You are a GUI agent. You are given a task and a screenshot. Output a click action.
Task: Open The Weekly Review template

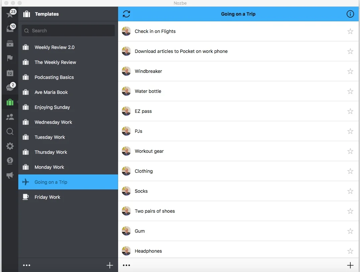pyautogui.click(x=68, y=62)
